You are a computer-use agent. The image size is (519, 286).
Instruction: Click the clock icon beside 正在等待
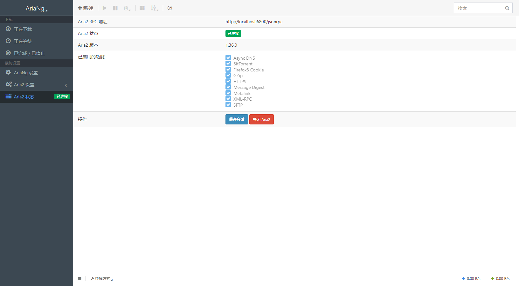[8, 41]
